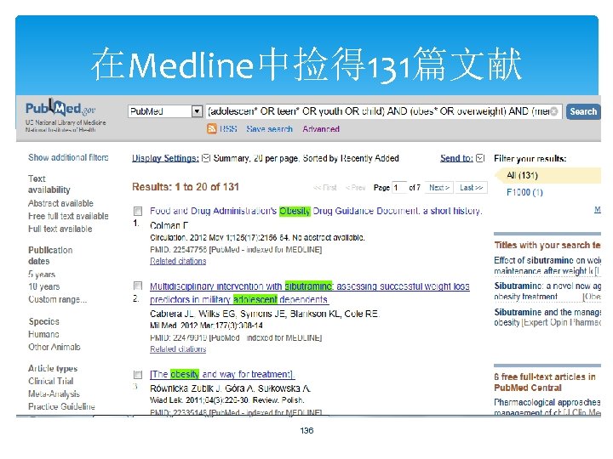Click the page number input field
613x459 pixels.
point(399,188)
